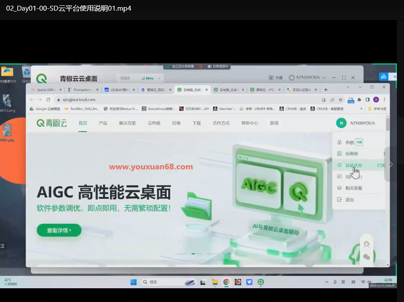Screen dimensions: 404x302
Task: Select 退出 to log out
Action: click(x=359, y=200)
